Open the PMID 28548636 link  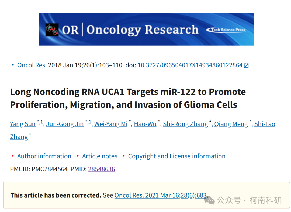[102, 169]
